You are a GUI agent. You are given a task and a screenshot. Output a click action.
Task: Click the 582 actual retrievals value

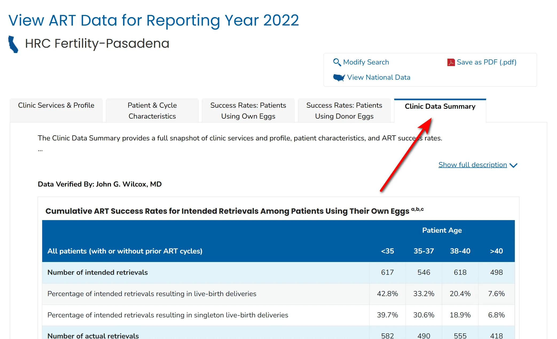point(387,336)
